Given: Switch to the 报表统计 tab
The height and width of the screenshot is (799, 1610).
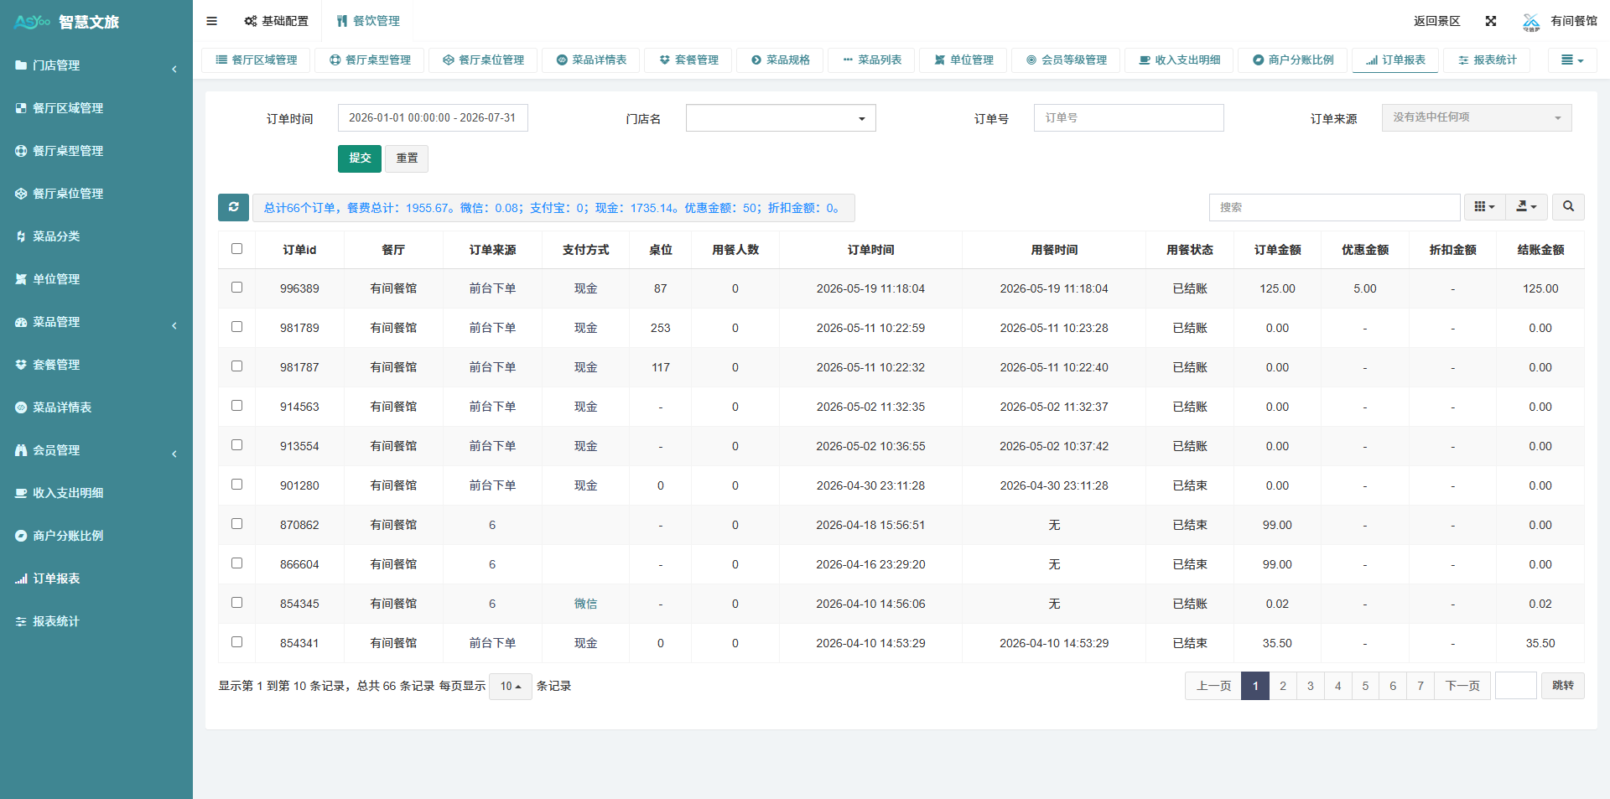Looking at the screenshot, I should point(1487,60).
